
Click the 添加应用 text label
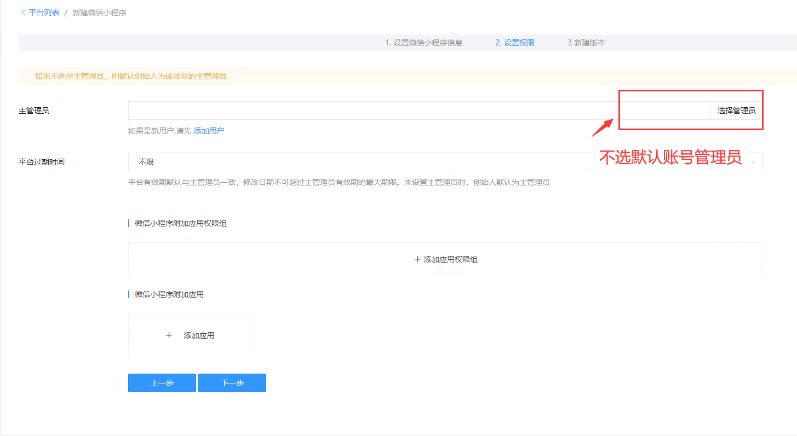pos(199,335)
